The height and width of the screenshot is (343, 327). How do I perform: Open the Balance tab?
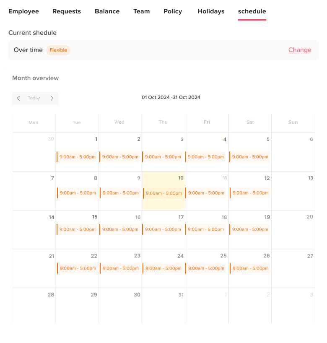coord(107,11)
